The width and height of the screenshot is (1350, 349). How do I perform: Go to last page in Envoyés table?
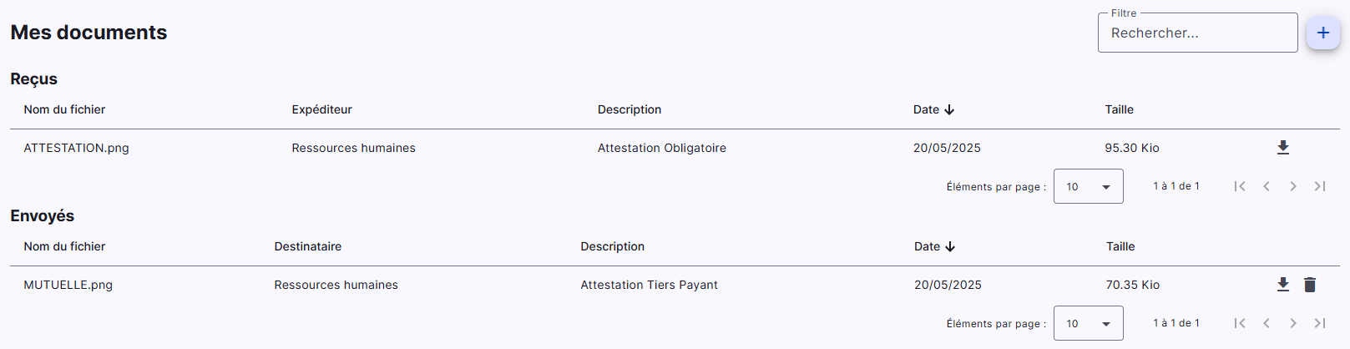1320,323
